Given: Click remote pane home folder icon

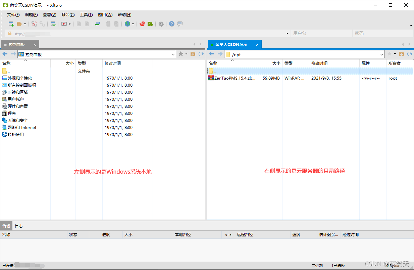Looking at the screenshot, I should pyautogui.click(x=402, y=54).
